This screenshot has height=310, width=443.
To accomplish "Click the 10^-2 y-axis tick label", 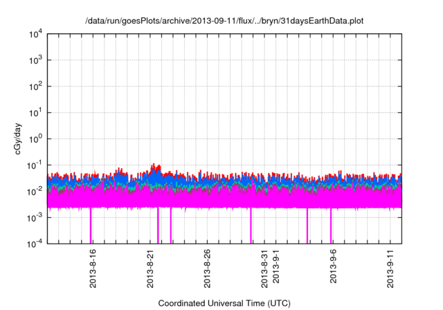I will 35,192.
